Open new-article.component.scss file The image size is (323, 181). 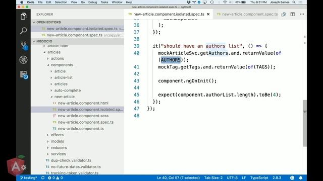click(x=83, y=116)
